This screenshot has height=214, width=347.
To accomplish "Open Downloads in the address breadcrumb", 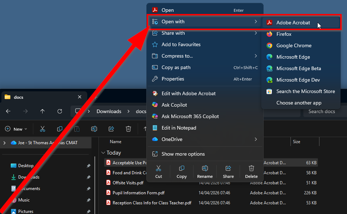I will click(x=109, y=111).
